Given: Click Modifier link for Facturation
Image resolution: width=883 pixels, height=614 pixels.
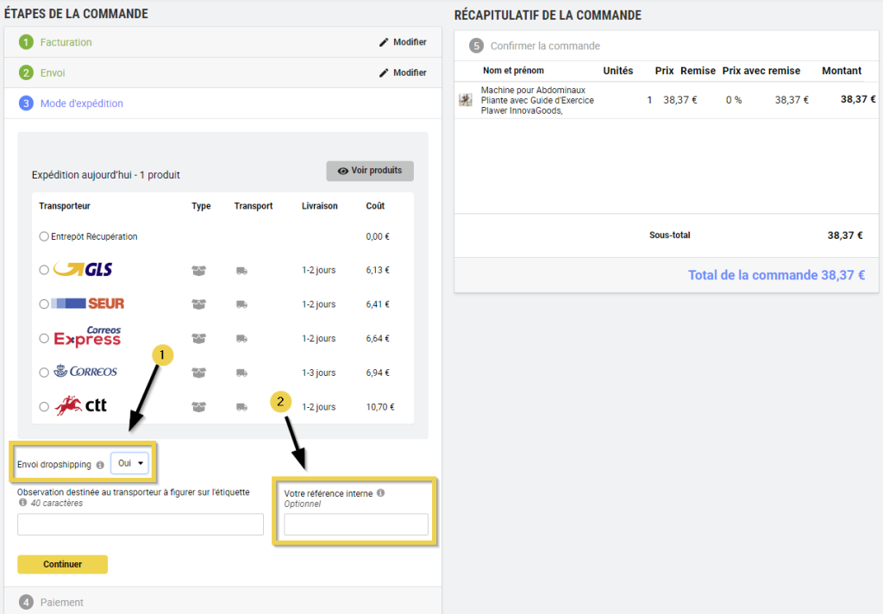Looking at the screenshot, I should (403, 42).
